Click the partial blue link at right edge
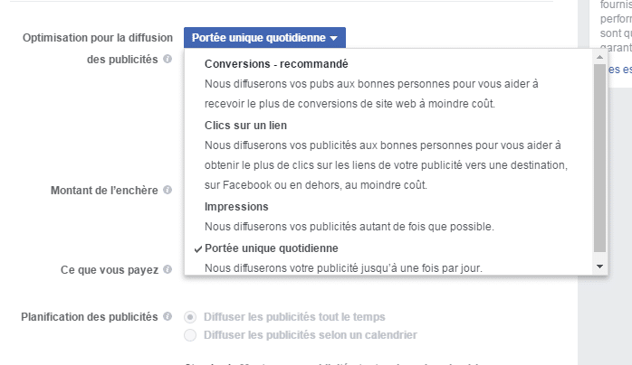 (x=619, y=70)
